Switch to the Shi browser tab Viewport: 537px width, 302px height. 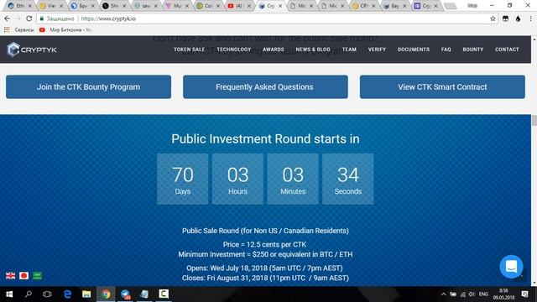coord(114,6)
